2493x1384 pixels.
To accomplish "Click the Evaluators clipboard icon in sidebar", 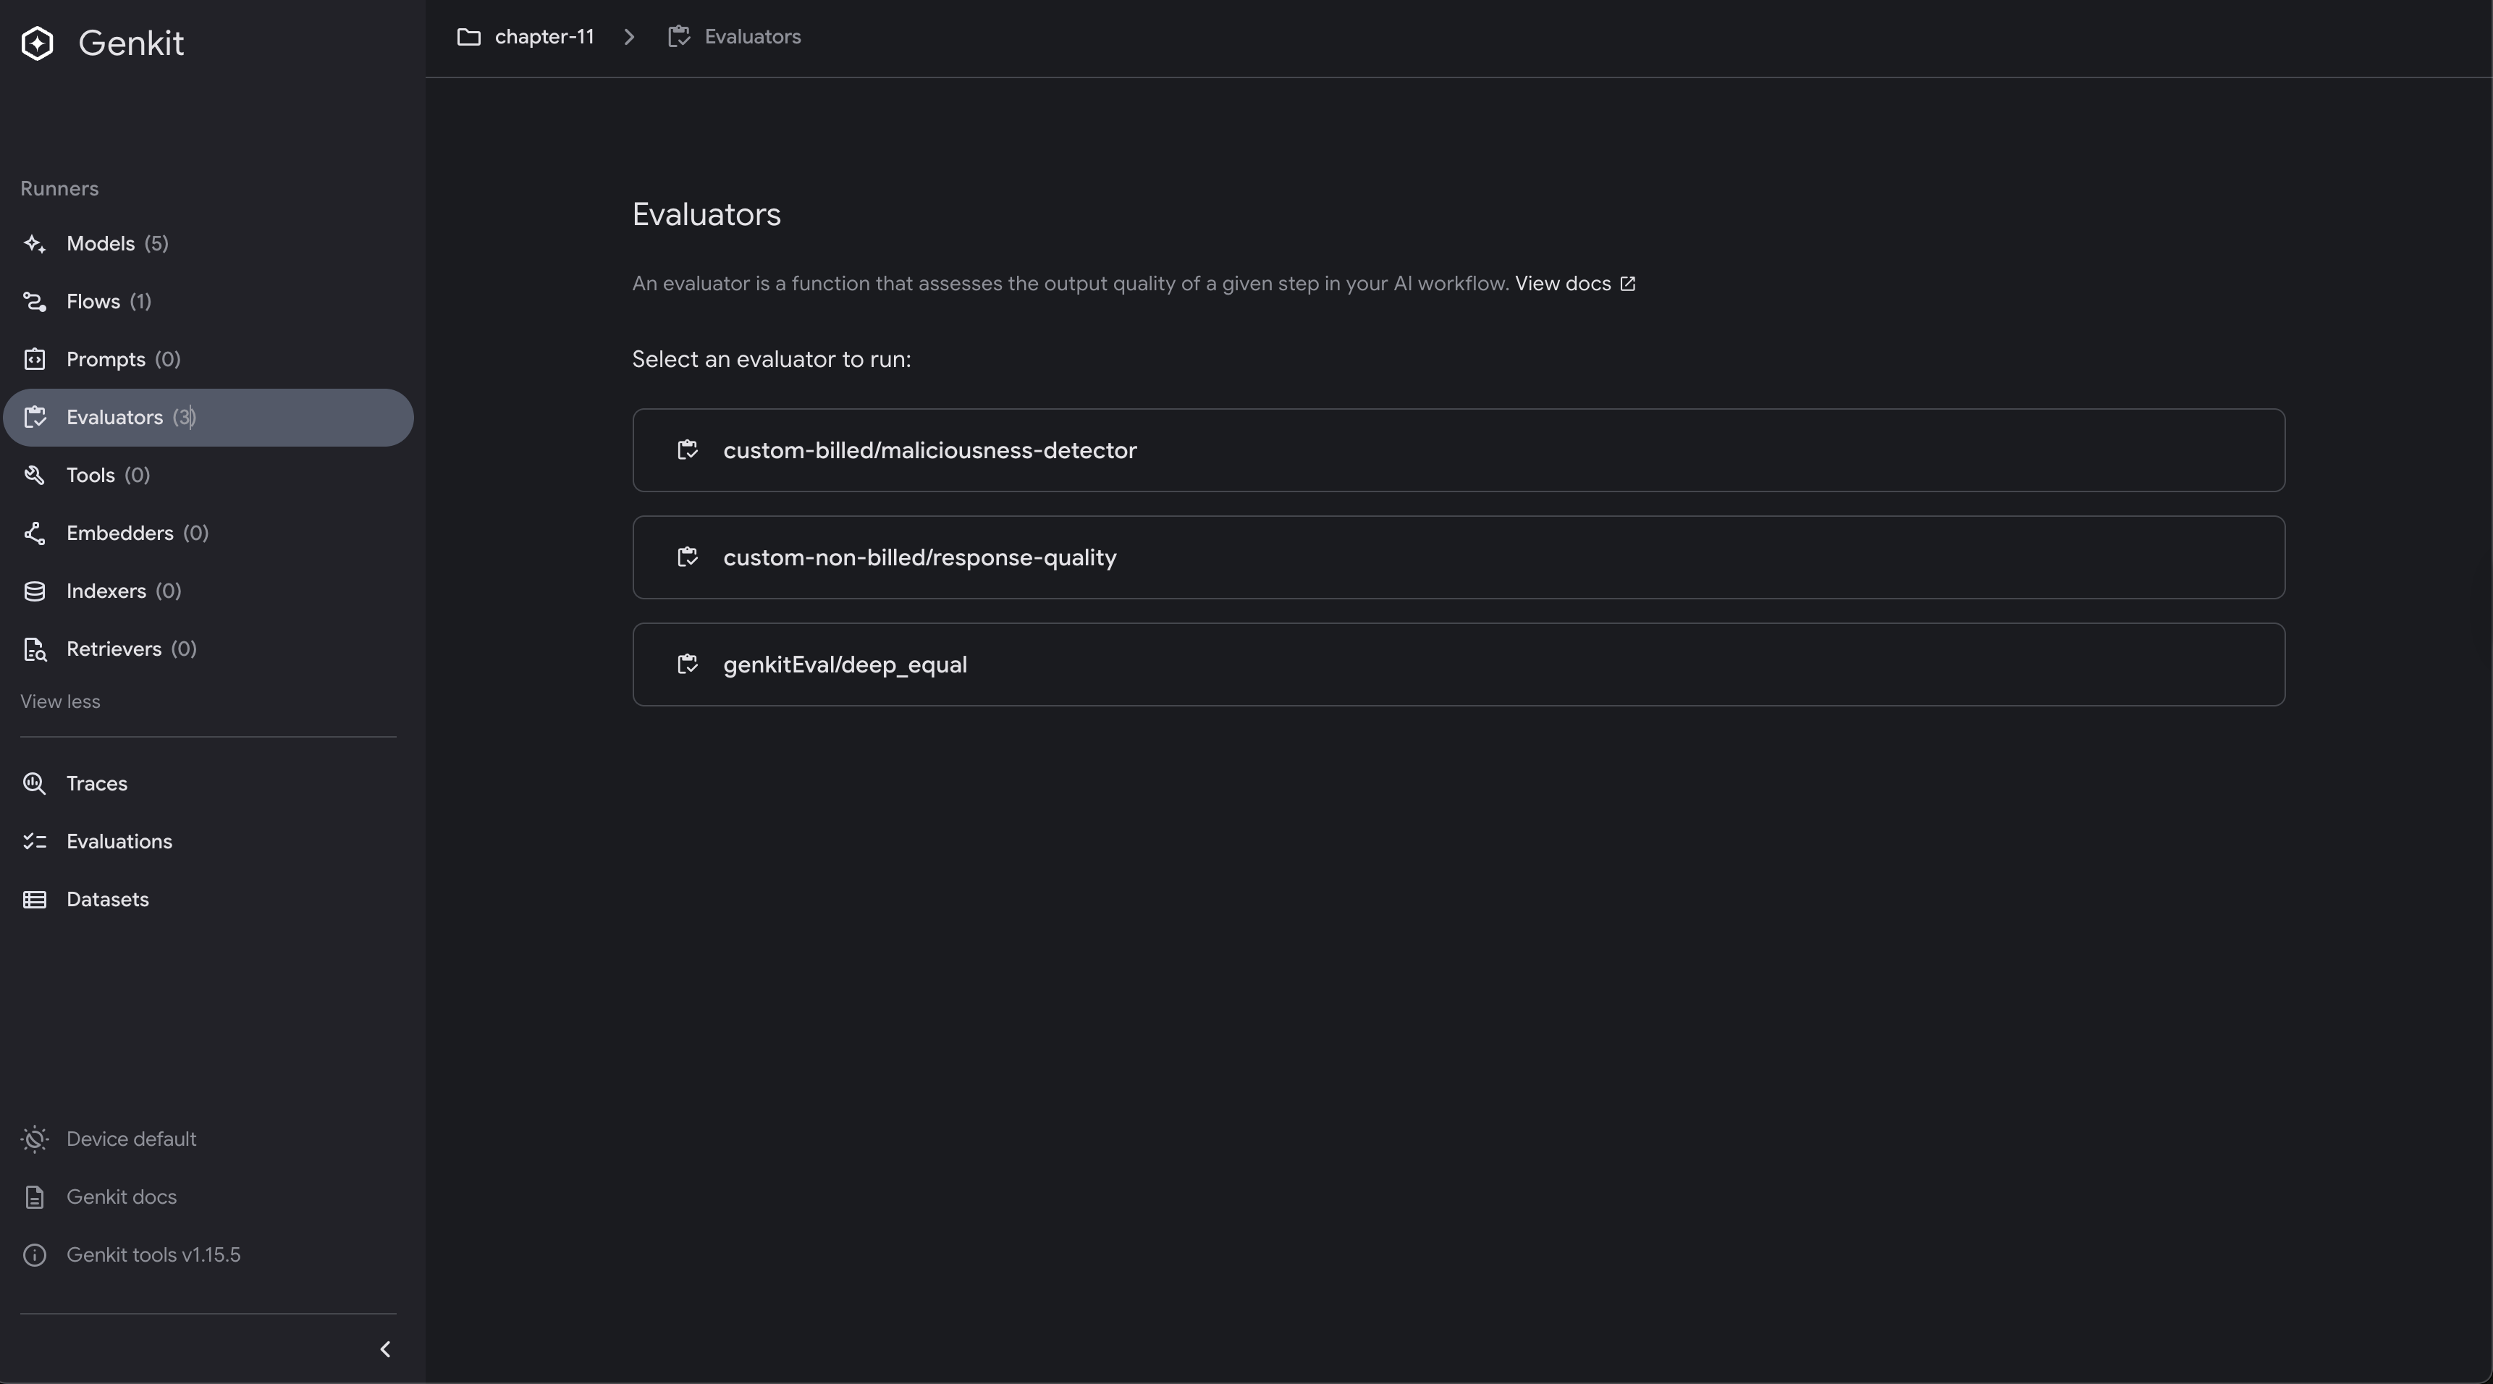I will [x=35, y=418].
